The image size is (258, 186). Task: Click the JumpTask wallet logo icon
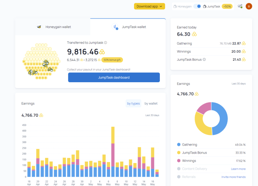(115, 27)
